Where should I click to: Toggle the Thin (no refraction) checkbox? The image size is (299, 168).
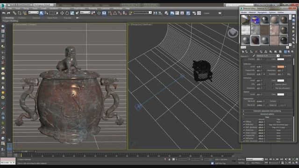[x=274, y=88]
